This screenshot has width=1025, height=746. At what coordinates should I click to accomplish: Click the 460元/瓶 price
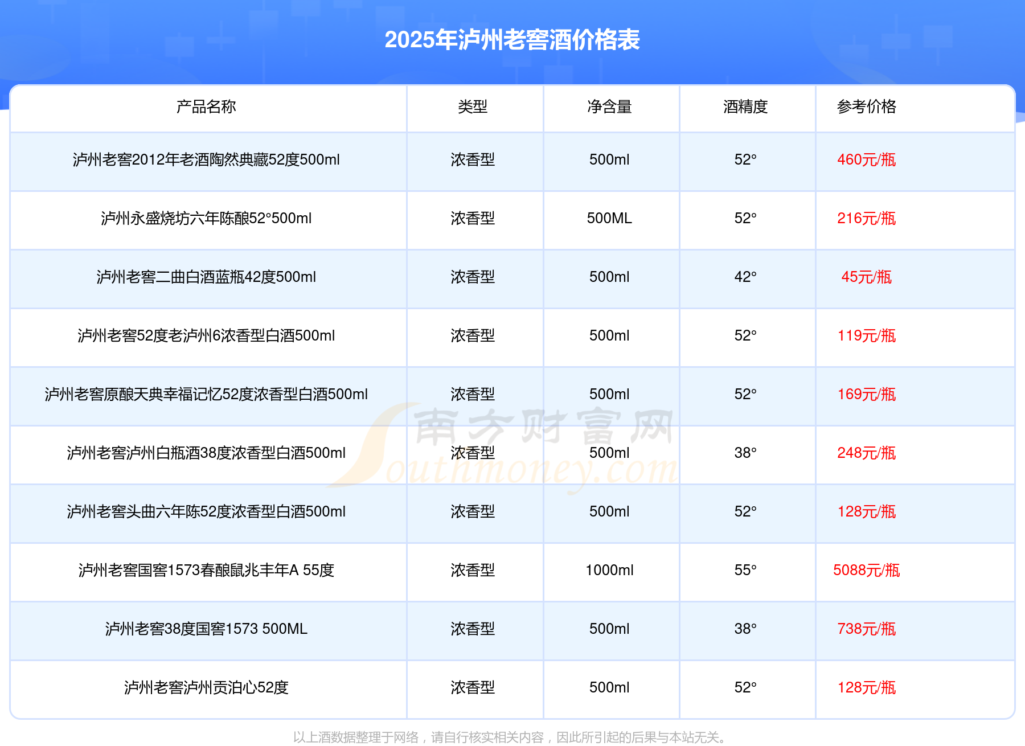pos(866,160)
